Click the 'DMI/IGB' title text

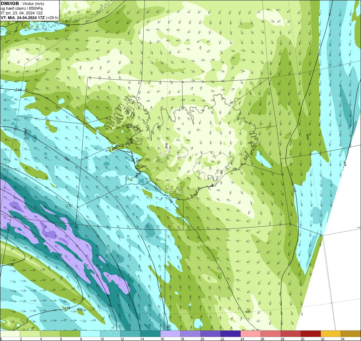[10, 3]
